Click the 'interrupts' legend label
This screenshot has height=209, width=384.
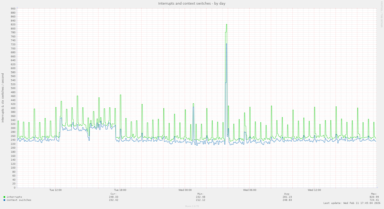pos(14,197)
